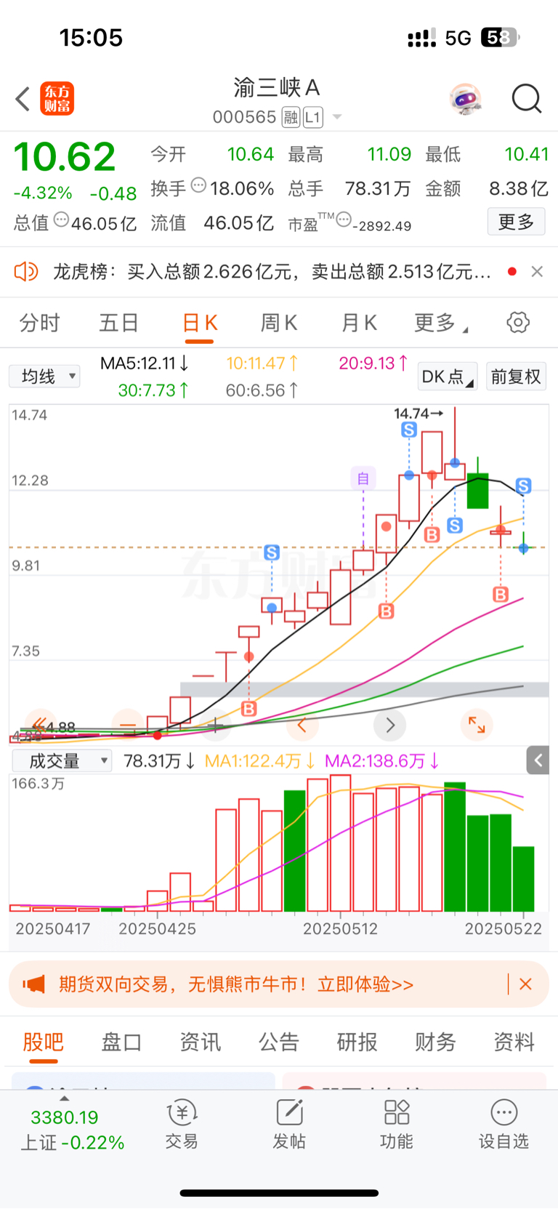Image resolution: width=558 pixels, height=1209 pixels.
Task: Open 发帖 post composer icon
Action: (x=289, y=1124)
